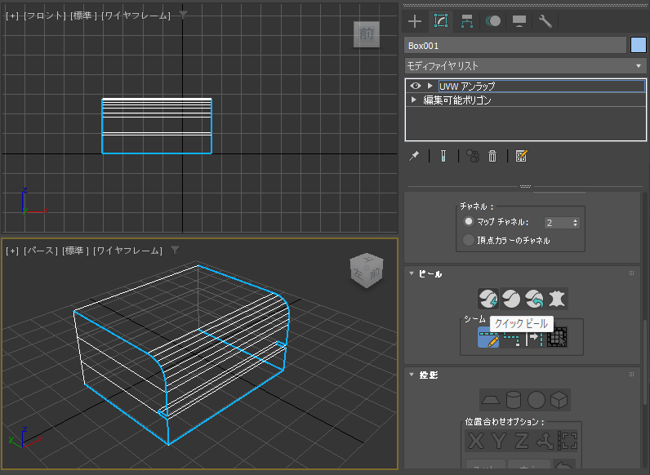Click the View Align brackets icon
The height and width of the screenshot is (475, 650).
tap(567, 441)
